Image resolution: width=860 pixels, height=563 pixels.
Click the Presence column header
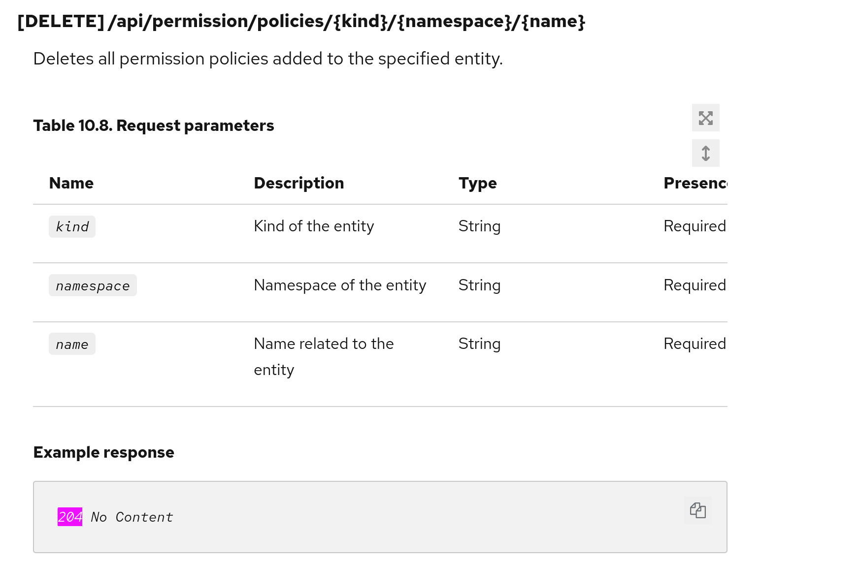click(695, 183)
